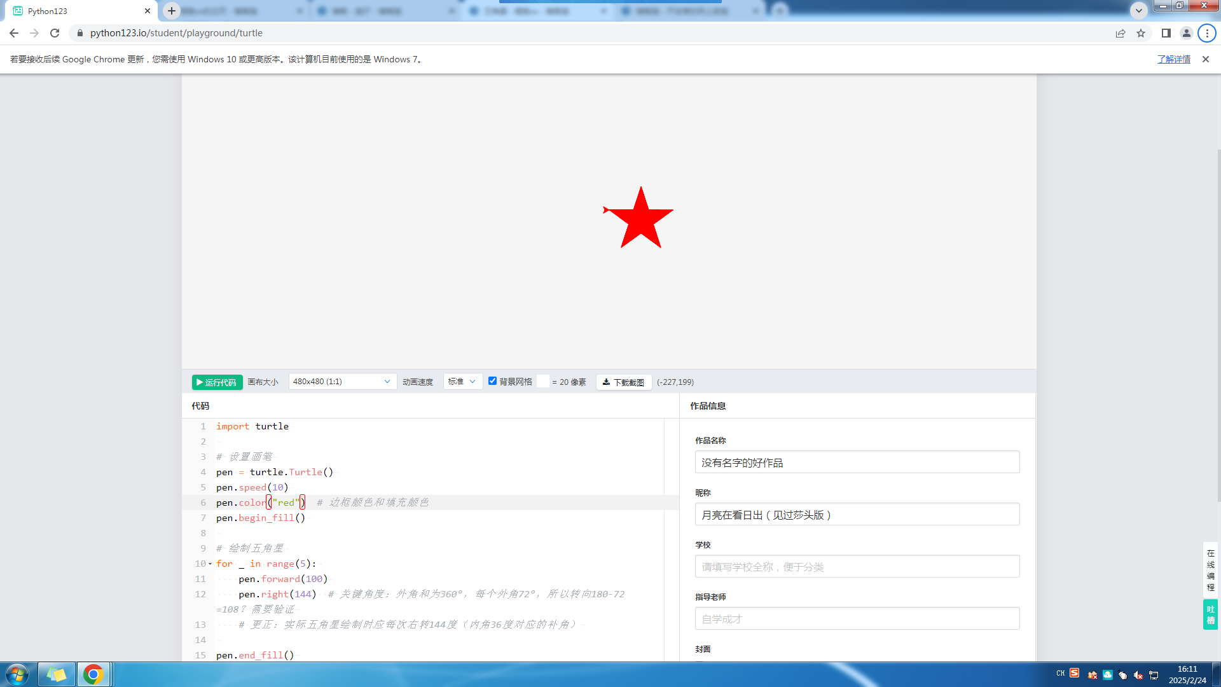This screenshot has height=687, width=1221.
Task: Collapse the for loop fold arrow on line 10
Action: coord(210,564)
